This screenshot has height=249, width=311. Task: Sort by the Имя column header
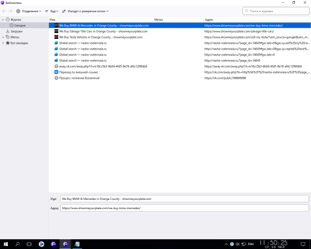tap(101, 19)
